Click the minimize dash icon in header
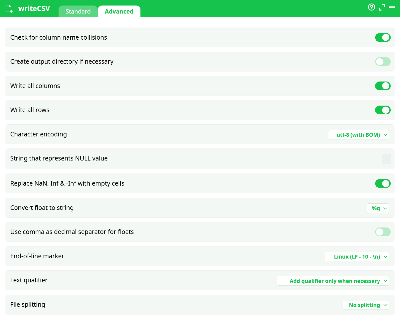 [392, 7]
